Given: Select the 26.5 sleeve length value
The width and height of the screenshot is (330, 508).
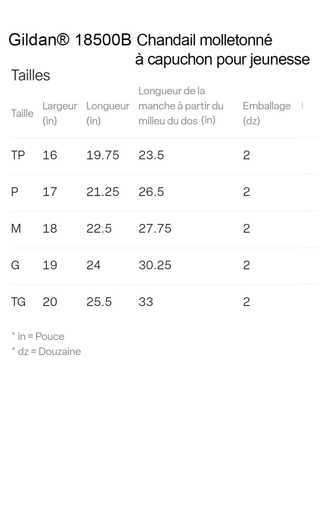Looking at the screenshot, I should click(x=151, y=192).
